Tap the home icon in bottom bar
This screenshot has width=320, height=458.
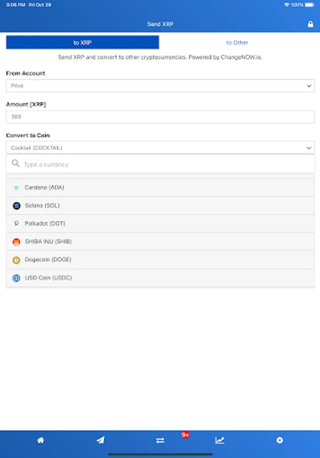(41, 440)
